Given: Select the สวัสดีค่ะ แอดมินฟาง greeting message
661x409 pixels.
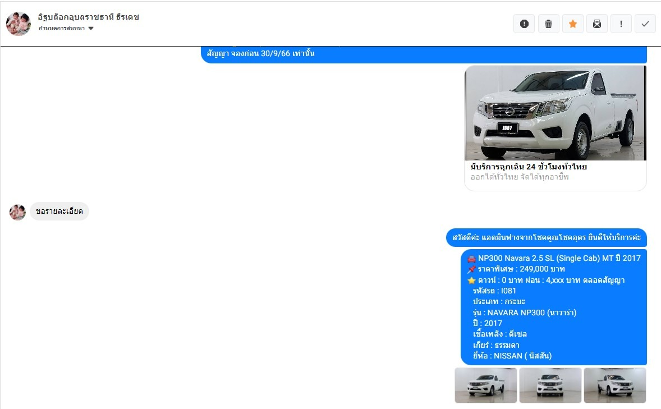Looking at the screenshot, I should [547, 238].
